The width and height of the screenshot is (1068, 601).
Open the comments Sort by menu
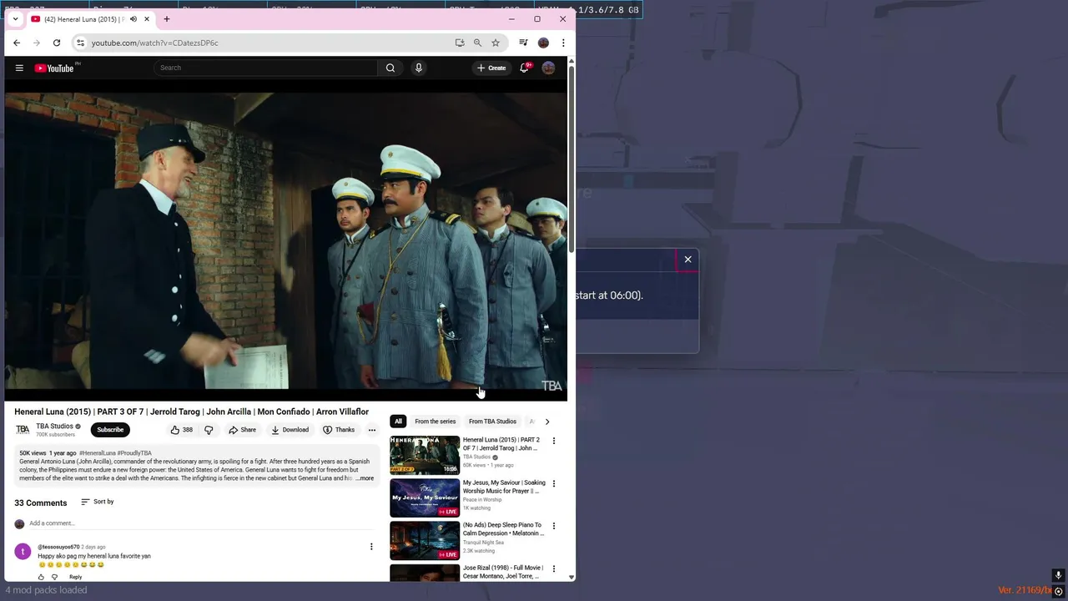click(98, 502)
